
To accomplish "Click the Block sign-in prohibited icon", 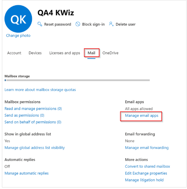I will click(78, 24).
